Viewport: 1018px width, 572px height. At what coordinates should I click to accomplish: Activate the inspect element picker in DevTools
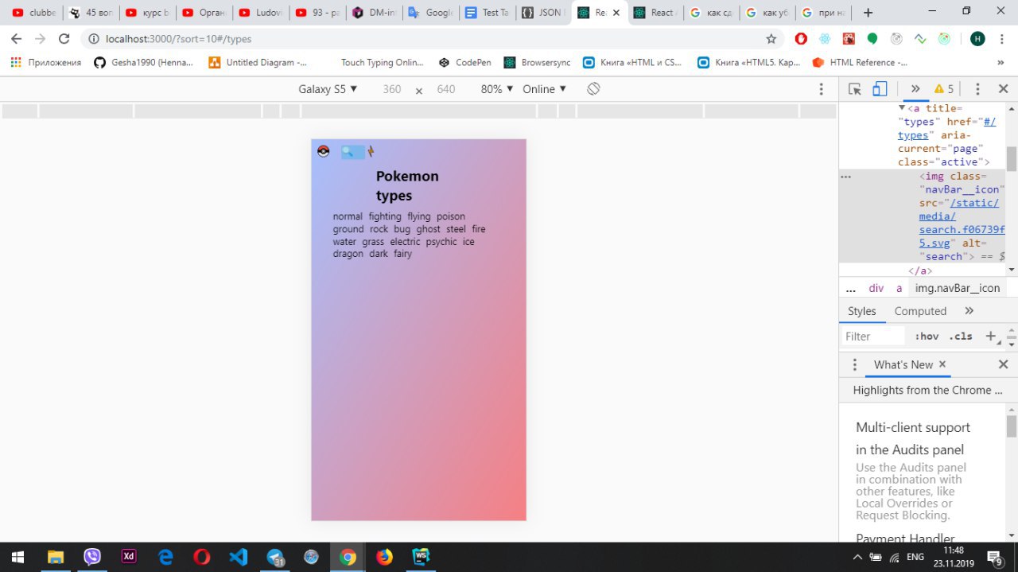[x=855, y=89]
